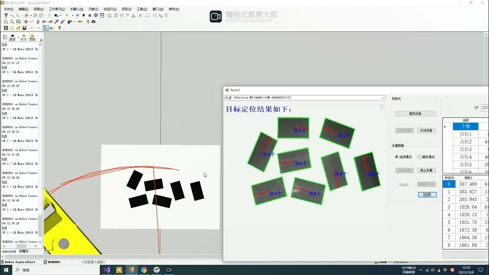
Task: Click the 返回 back arrow in navigator
Action: click(x=12, y=37)
